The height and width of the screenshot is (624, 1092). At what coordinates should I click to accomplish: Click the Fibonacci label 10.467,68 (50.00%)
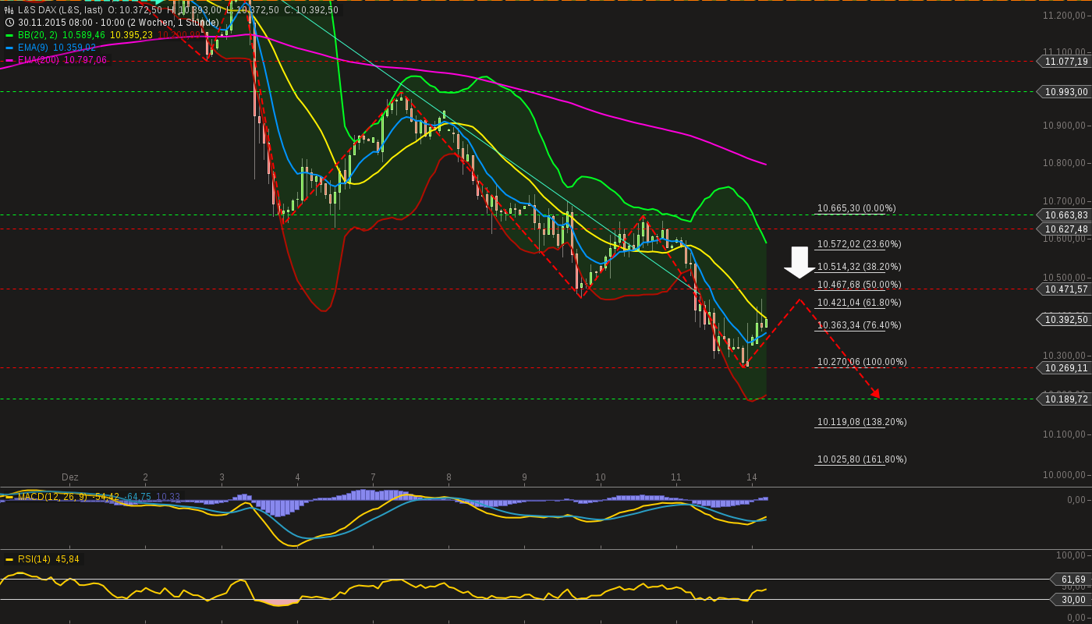tap(859, 285)
